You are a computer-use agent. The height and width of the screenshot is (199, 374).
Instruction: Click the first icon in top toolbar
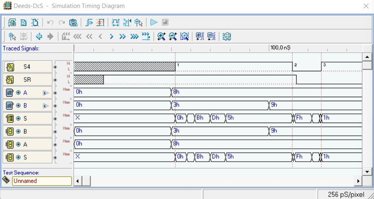12,22
